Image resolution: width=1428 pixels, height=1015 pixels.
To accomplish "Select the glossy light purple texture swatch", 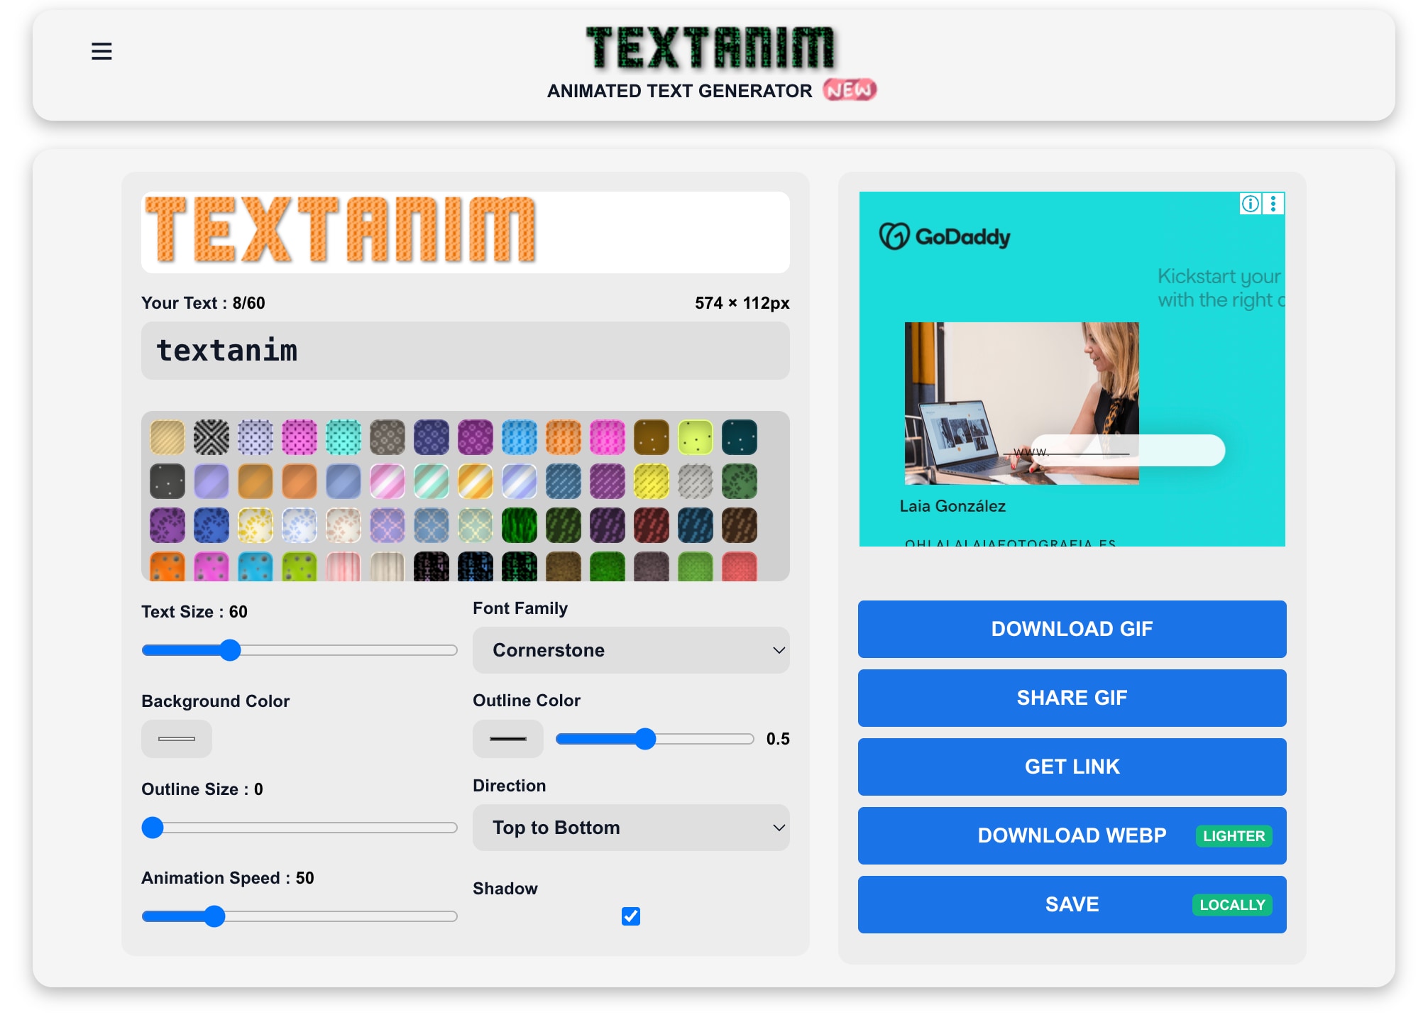I will [212, 481].
